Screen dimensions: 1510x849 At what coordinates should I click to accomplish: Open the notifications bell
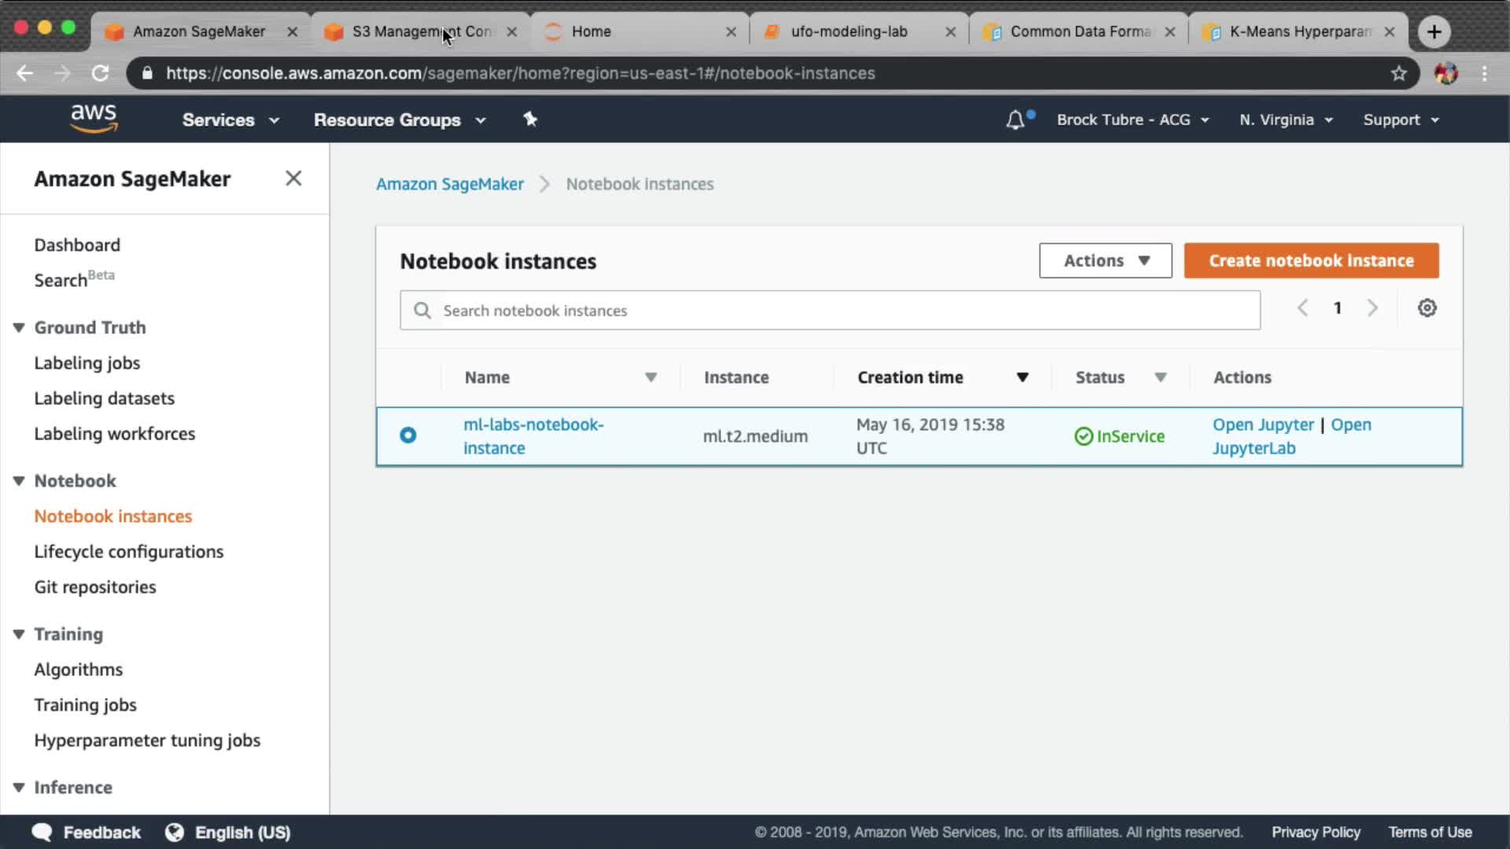1015,119
